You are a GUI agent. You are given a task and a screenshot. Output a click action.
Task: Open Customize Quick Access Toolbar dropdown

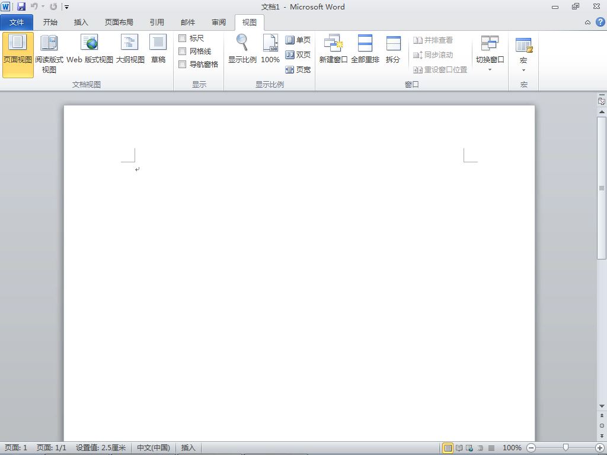click(x=66, y=7)
